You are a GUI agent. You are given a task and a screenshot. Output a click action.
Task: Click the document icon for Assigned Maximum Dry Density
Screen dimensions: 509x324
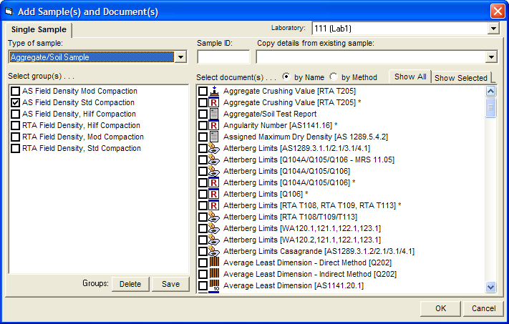[x=213, y=137]
